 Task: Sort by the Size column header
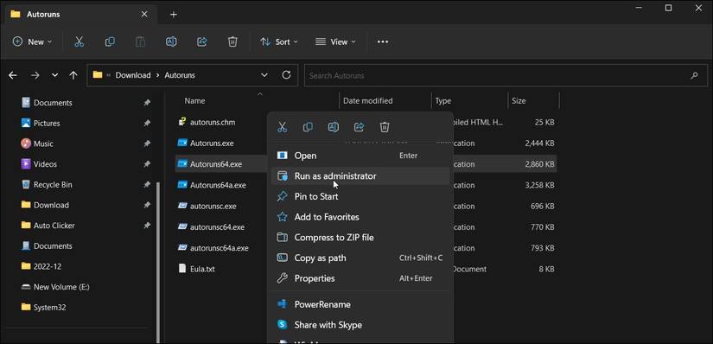pyautogui.click(x=519, y=101)
